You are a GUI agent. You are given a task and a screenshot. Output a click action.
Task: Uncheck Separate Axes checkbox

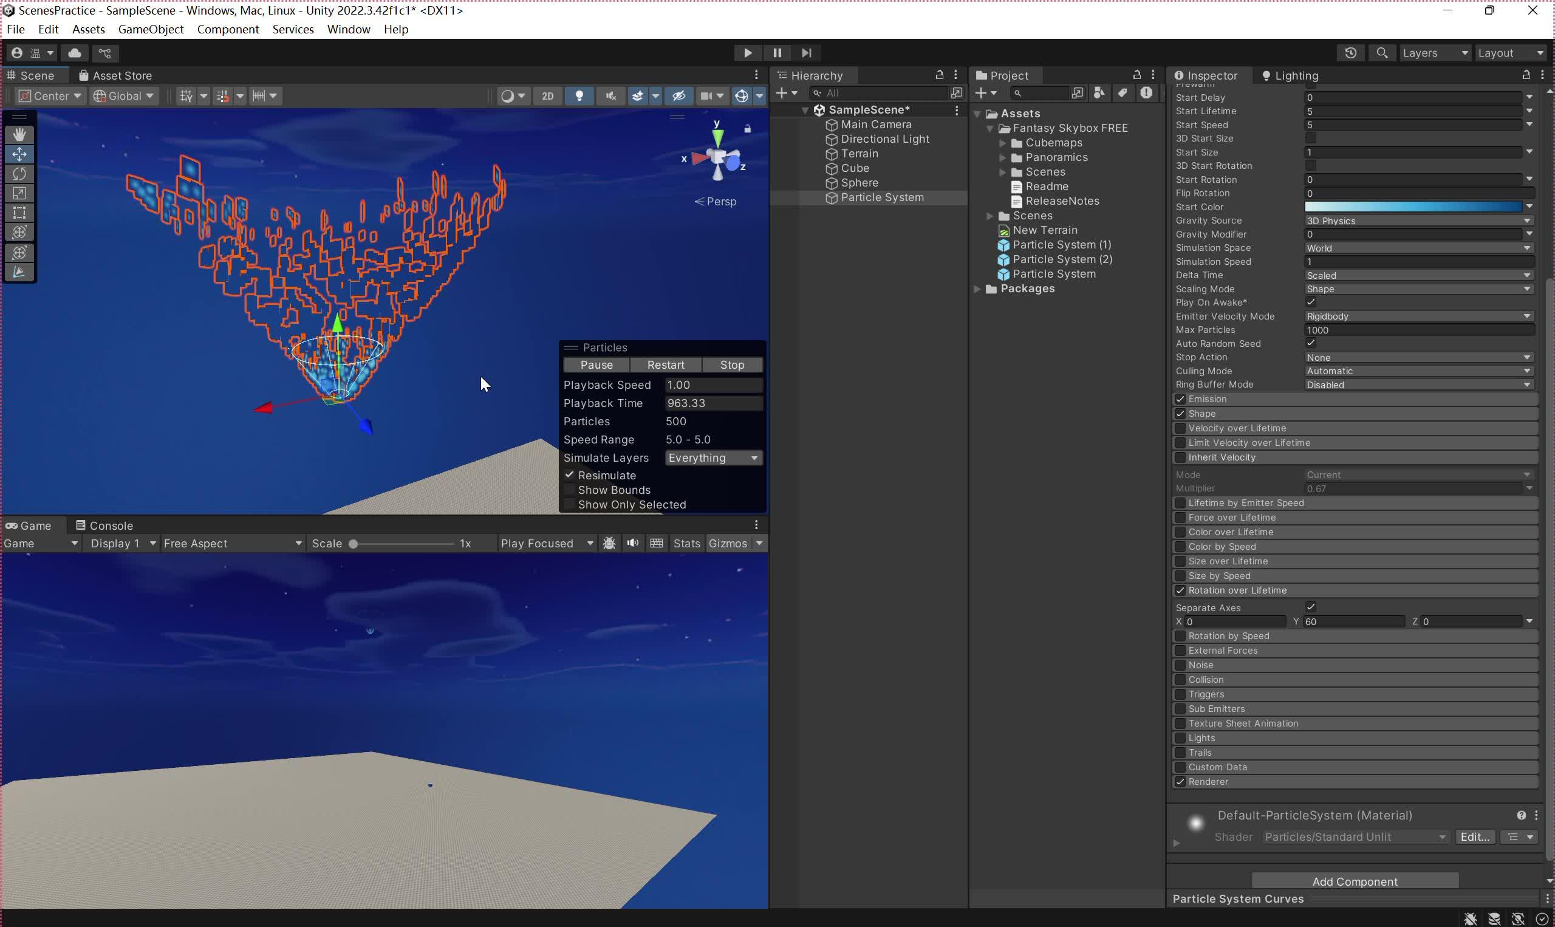(x=1311, y=607)
